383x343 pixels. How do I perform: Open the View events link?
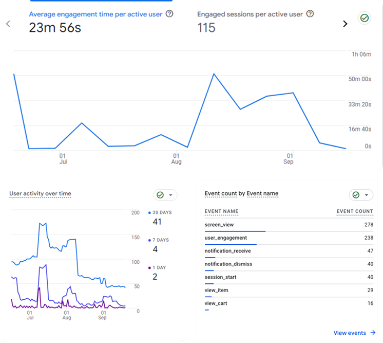[x=350, y=333]
